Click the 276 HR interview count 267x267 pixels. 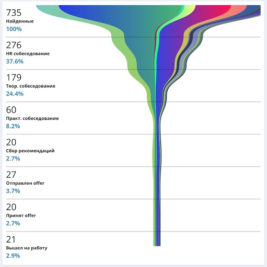[14, 45]
